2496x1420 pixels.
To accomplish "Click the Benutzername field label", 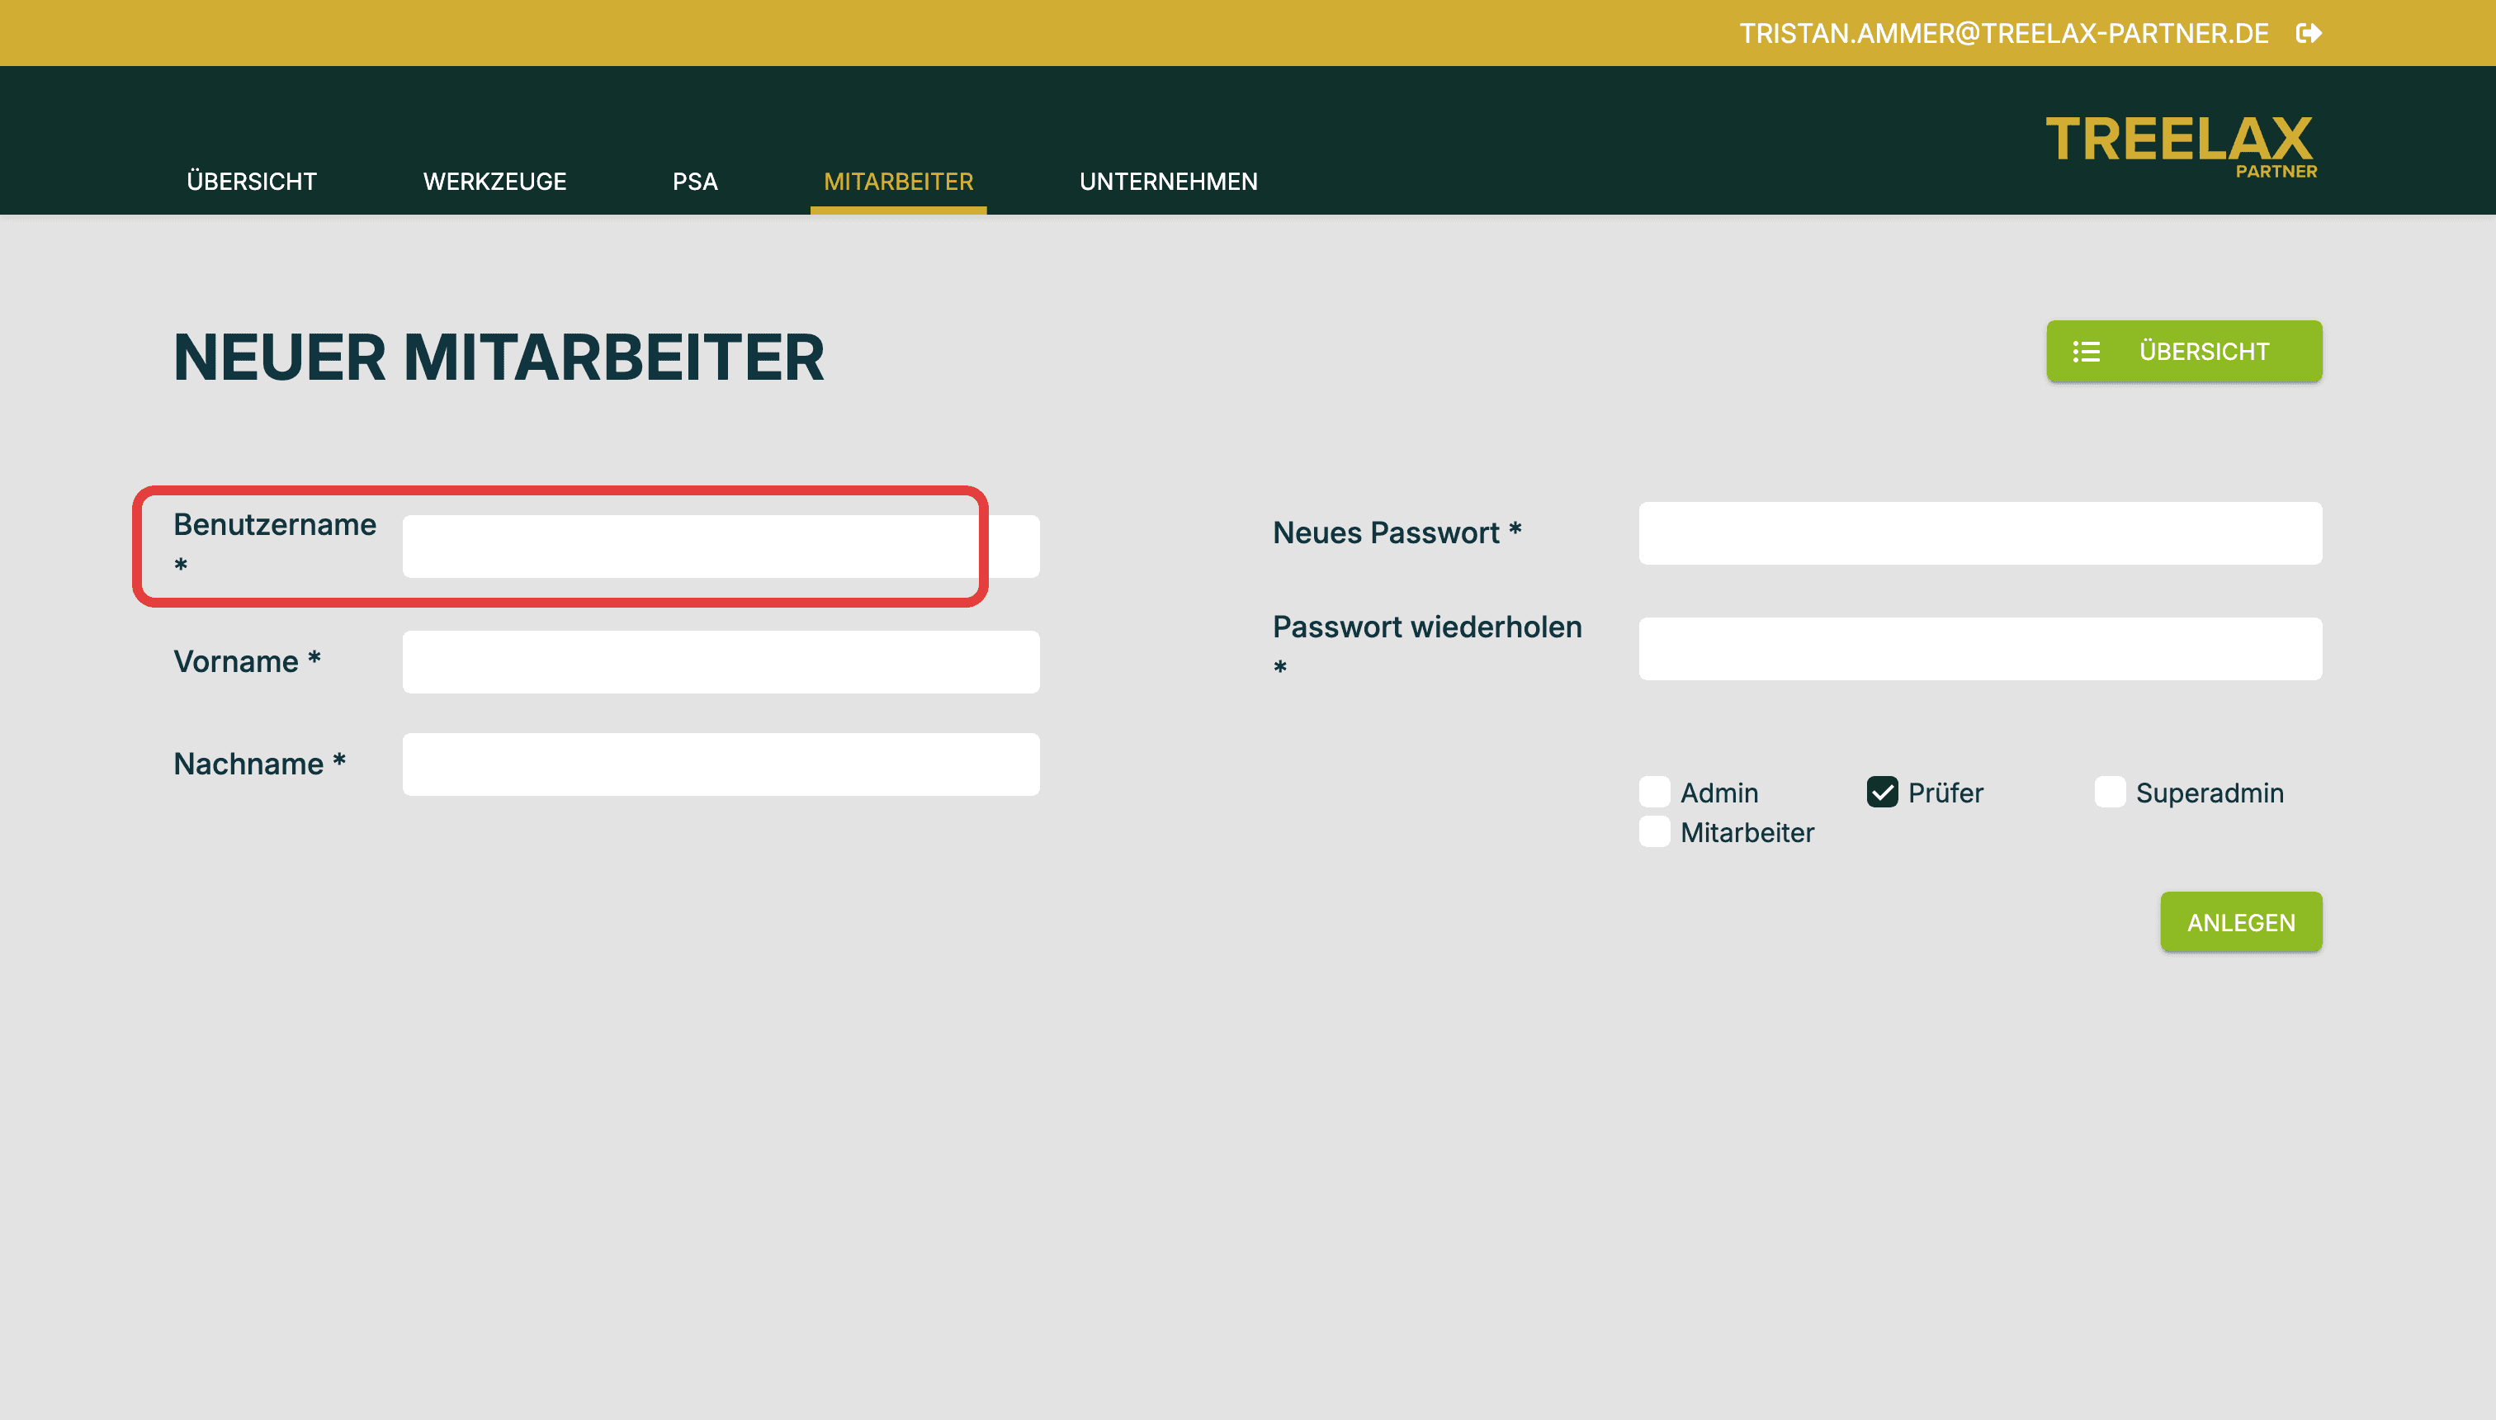I will pos(275,544).
